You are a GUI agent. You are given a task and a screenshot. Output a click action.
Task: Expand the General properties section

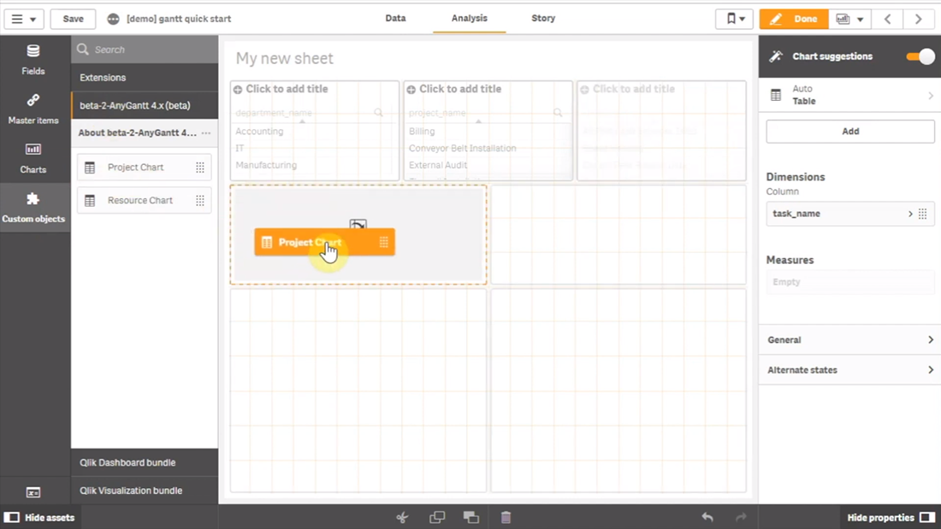(849, 339)
